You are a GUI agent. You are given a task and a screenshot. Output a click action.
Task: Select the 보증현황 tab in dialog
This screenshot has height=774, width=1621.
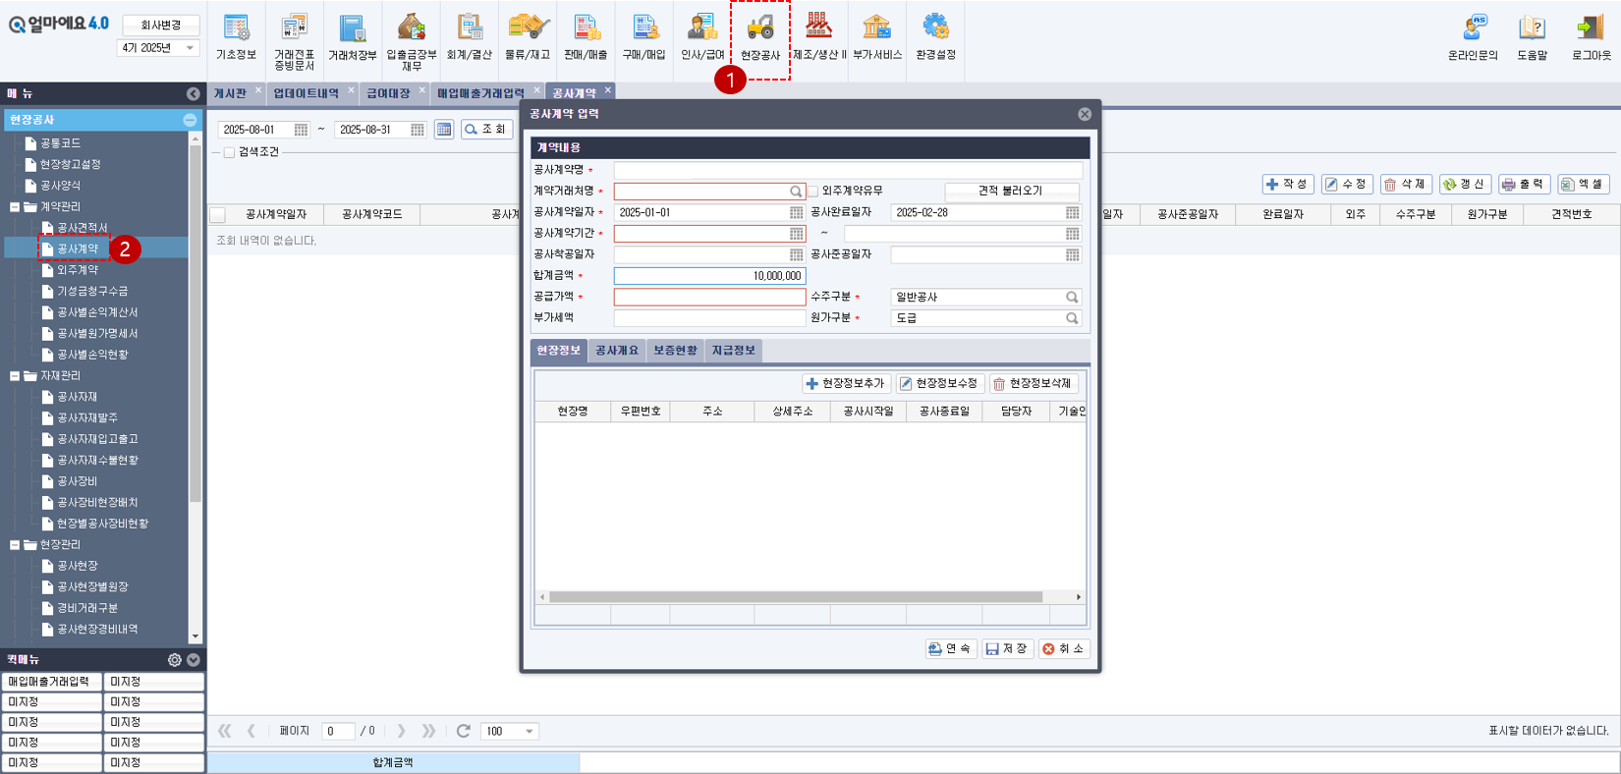pyautogui.click(x=675, y=351)
